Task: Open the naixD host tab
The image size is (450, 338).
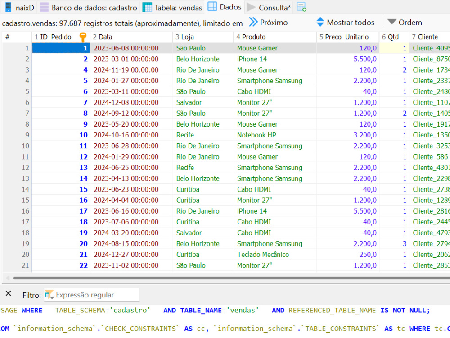Action: pyautogui.click(x=19, y=8)
